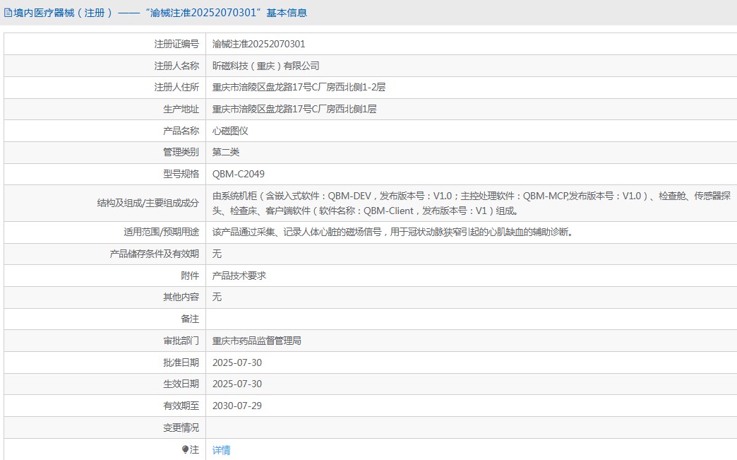Select expiry date 2030-07-29
737x460 pixels.
click(237, 406)
